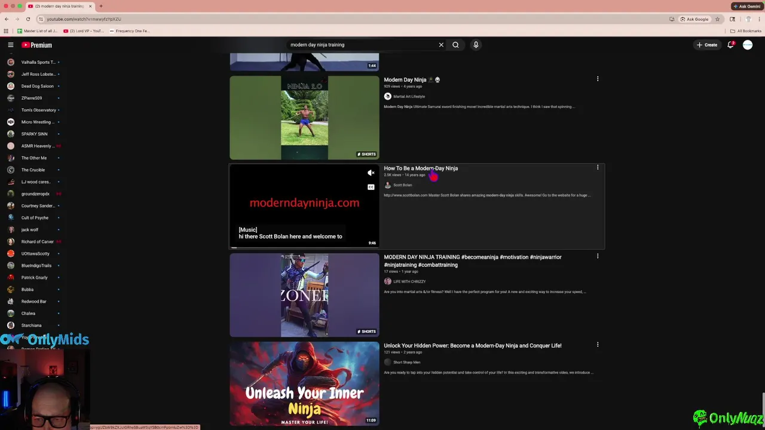Open more options for Modern Day Ninja short
This screenshot has height=430, width=765.
(597, 79)
